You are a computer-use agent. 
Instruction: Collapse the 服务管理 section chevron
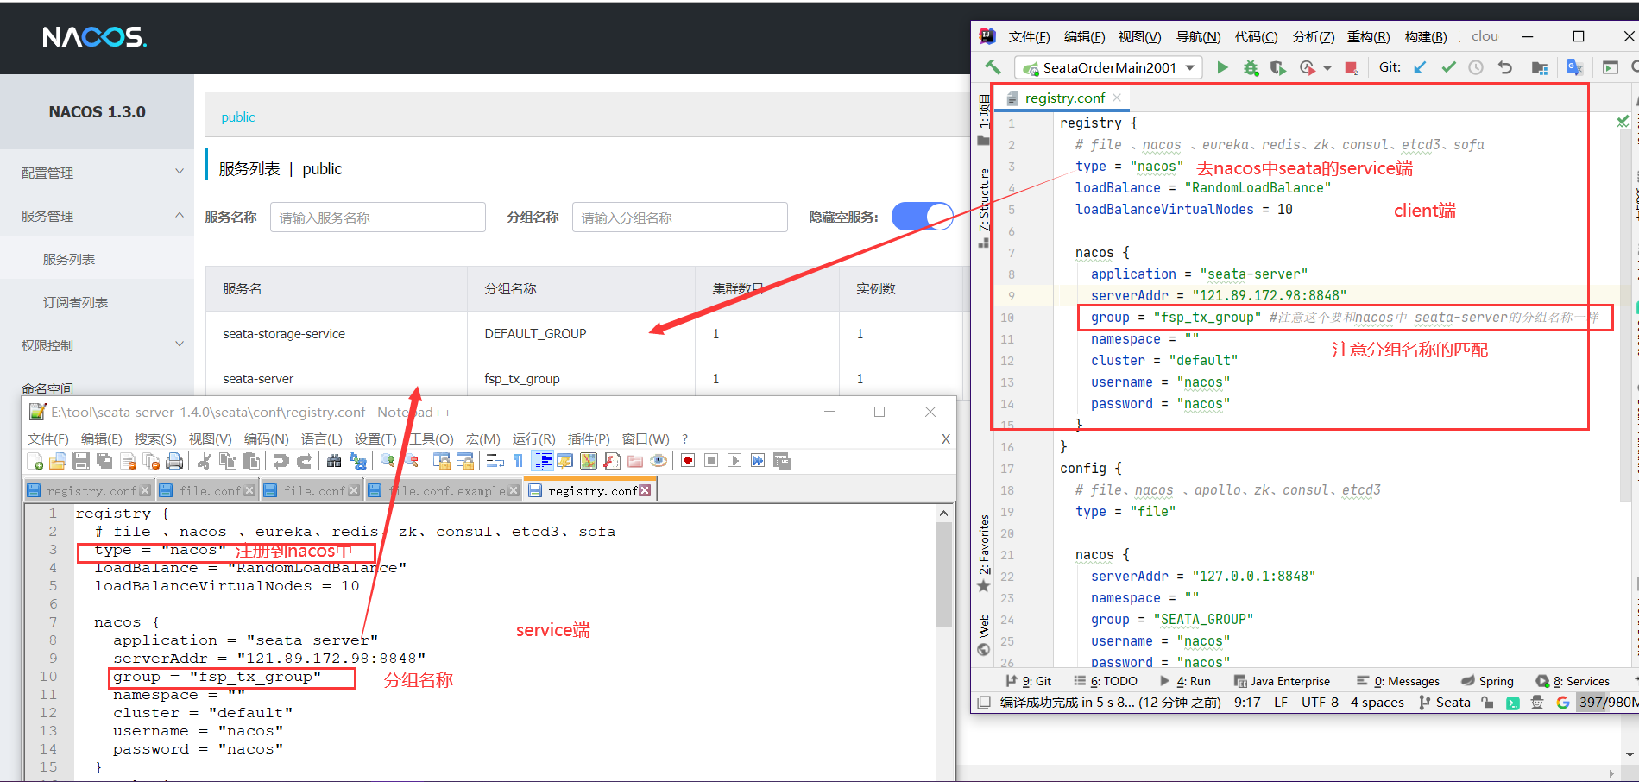click(x=180, y=215)
